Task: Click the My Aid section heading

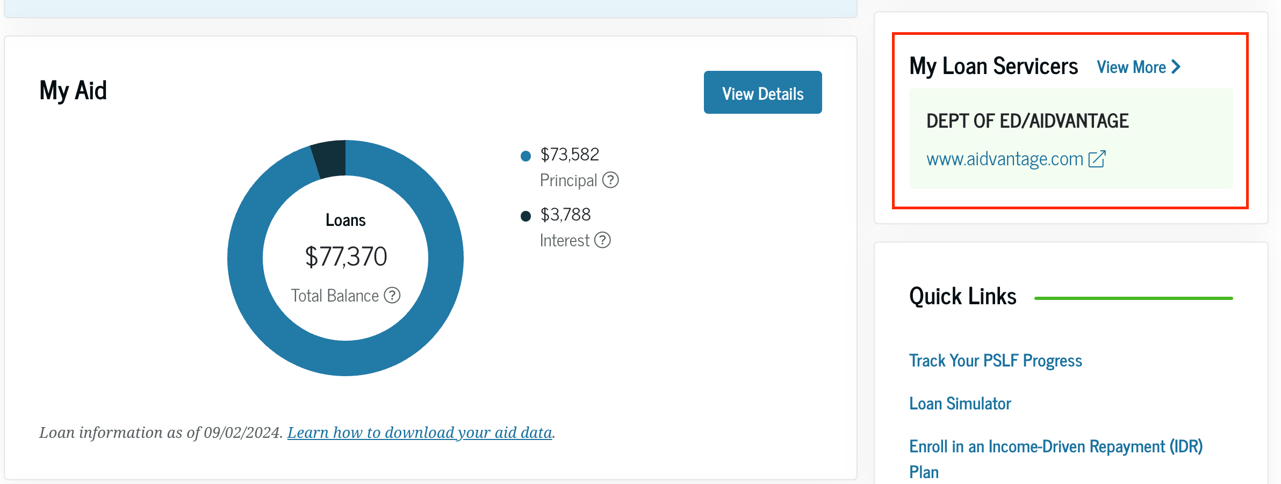Action: (x=73, y=90)
